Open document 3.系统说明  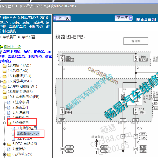click(x=21, y=113)
